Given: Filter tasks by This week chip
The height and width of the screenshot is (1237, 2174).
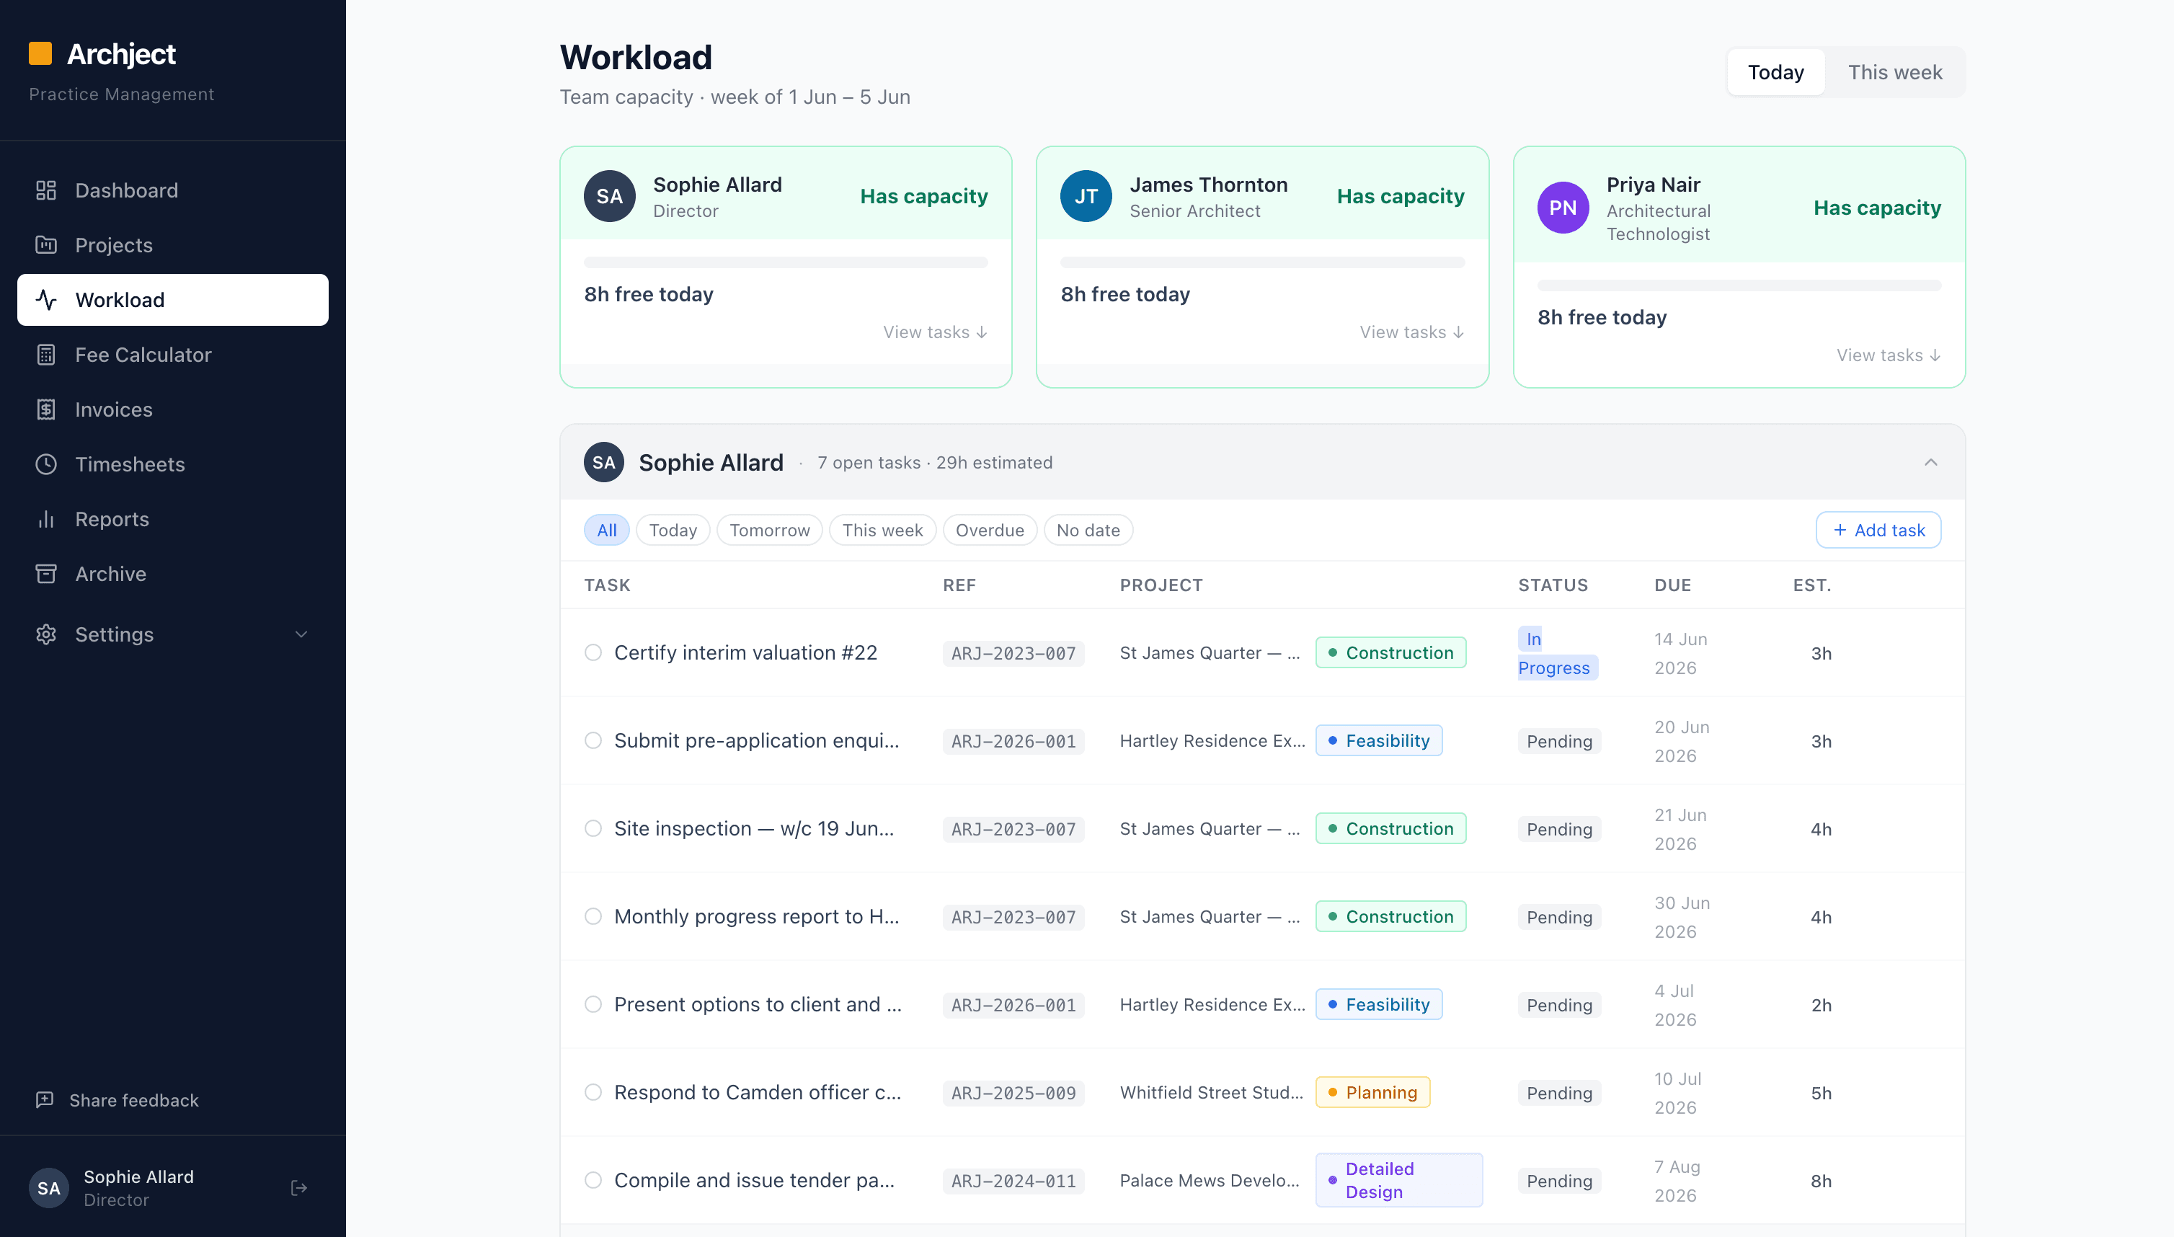Looking at the screenshot, I should [882, 530].
